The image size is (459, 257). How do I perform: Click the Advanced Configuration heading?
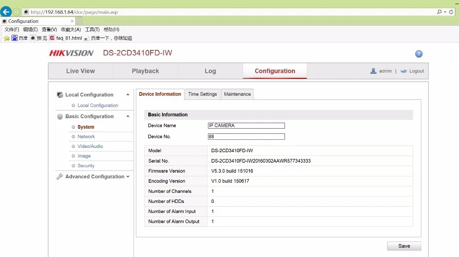tap(95, 176)
